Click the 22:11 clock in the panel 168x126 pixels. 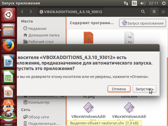(153, 3)
